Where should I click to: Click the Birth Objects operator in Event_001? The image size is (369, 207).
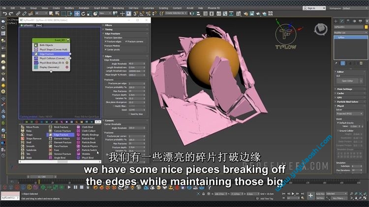point(46,45)
